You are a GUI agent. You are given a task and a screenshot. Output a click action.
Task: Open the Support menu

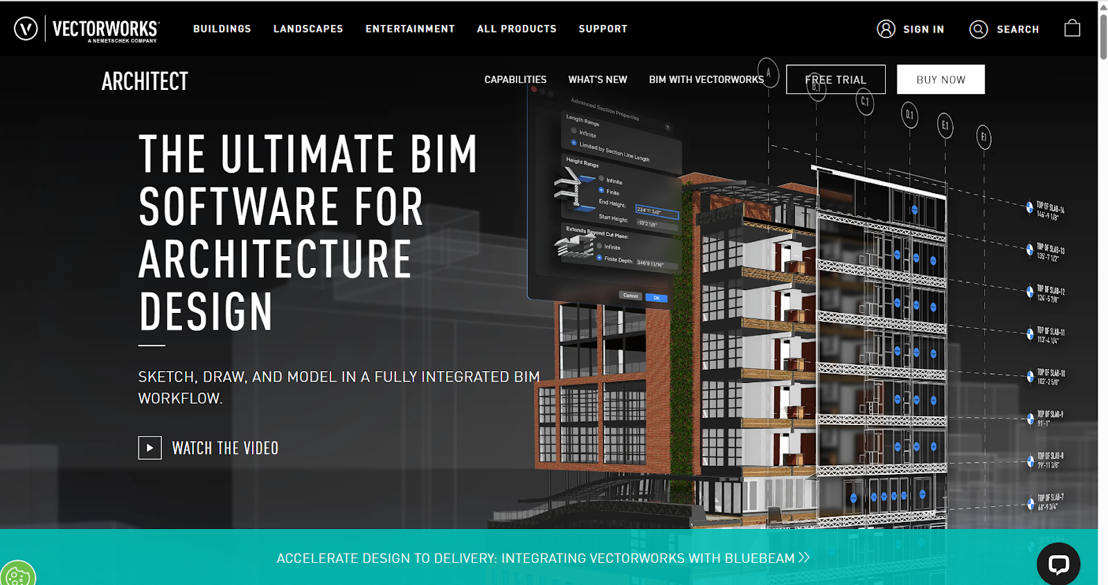coord(603,29)
